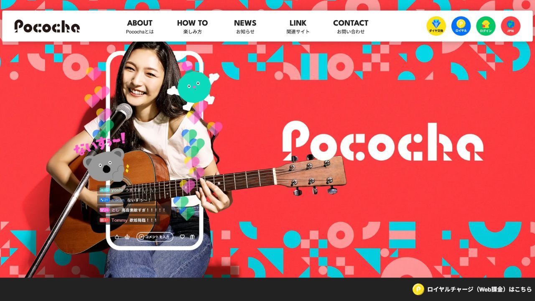
Task: Tap the crown icon in phone mockup
Action: 127,237
